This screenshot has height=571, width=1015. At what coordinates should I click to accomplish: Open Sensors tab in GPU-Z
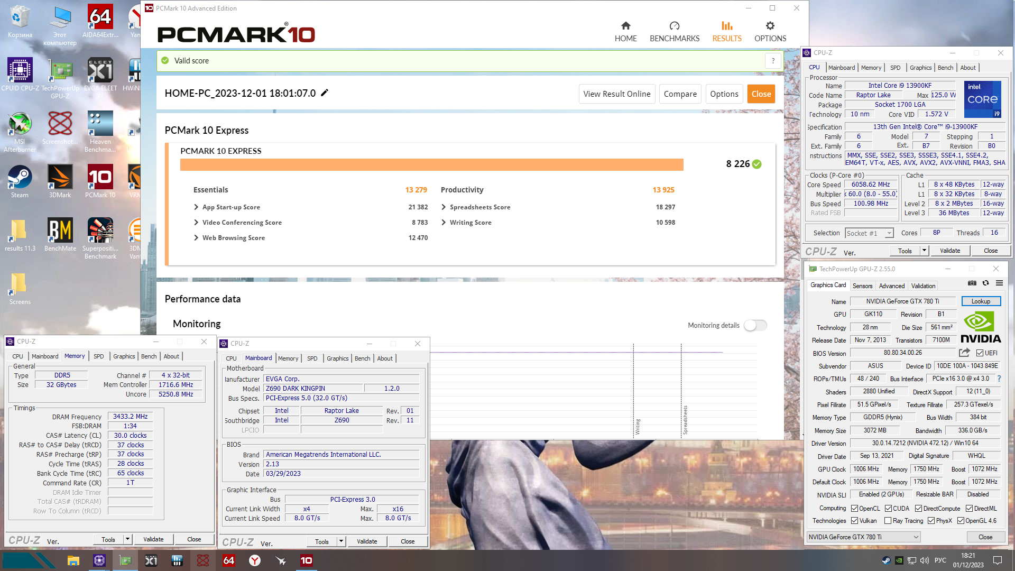point(862,285)
